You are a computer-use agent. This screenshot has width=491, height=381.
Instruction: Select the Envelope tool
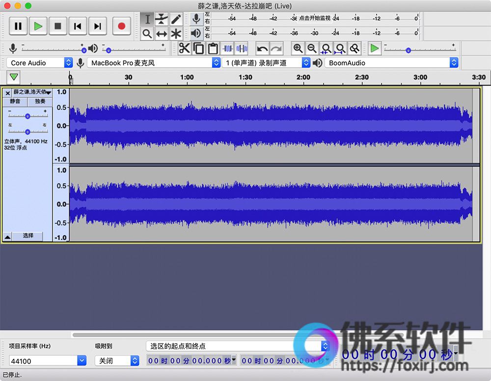click(162, 19)
